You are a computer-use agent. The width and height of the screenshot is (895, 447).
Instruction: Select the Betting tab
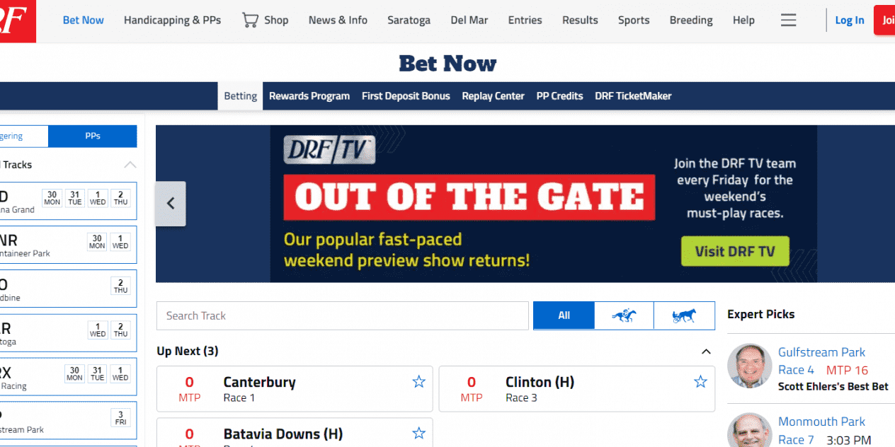240,96
